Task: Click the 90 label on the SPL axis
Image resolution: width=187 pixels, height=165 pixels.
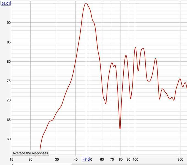Action: coord(9,23)
